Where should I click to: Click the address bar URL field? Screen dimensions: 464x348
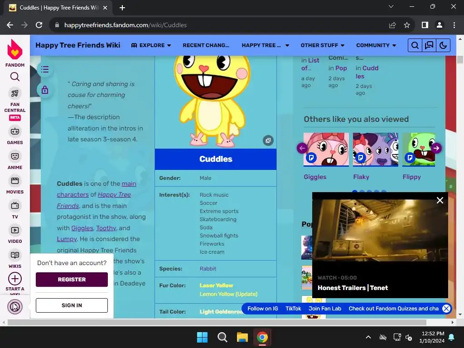tap(219, 25)
